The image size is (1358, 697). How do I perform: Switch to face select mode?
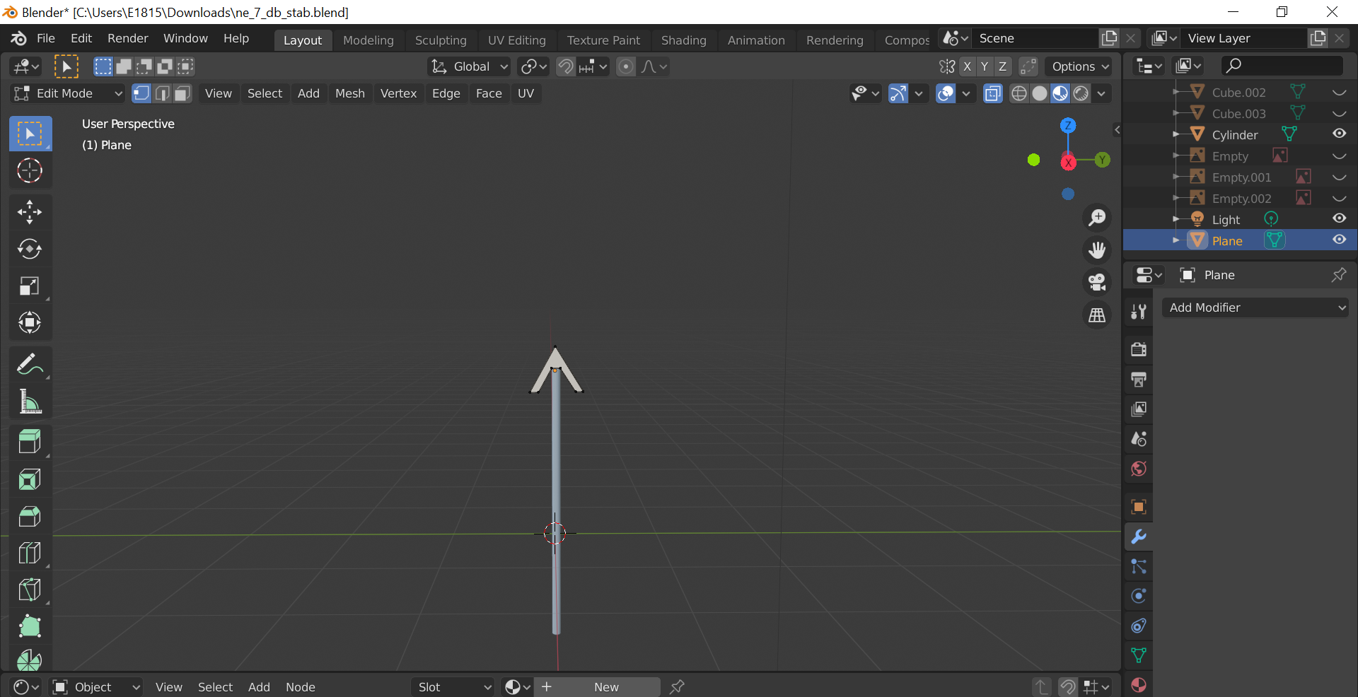coord(183,93)
